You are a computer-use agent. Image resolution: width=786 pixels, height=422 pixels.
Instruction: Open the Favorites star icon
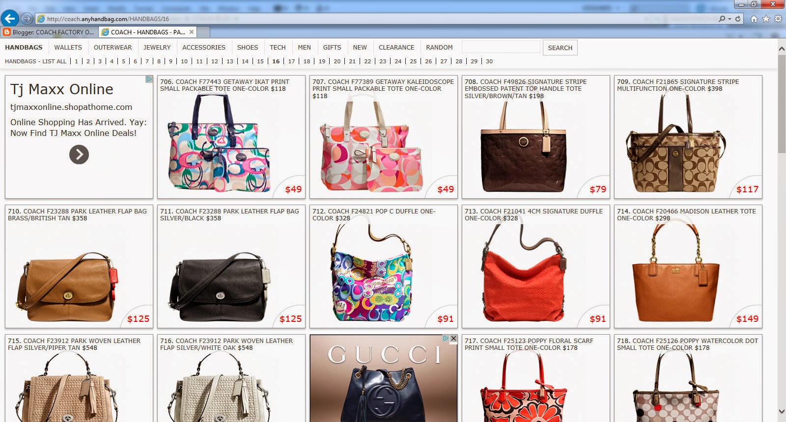pyautogui.click(x=766, y=19)
